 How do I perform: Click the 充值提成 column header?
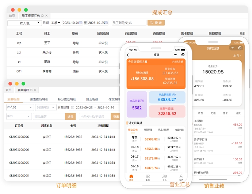point(159,34)
